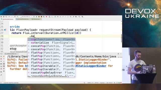The image size is (161, 90).
Task: Navigate forward with the right arrow
Action: pos(12,17)
